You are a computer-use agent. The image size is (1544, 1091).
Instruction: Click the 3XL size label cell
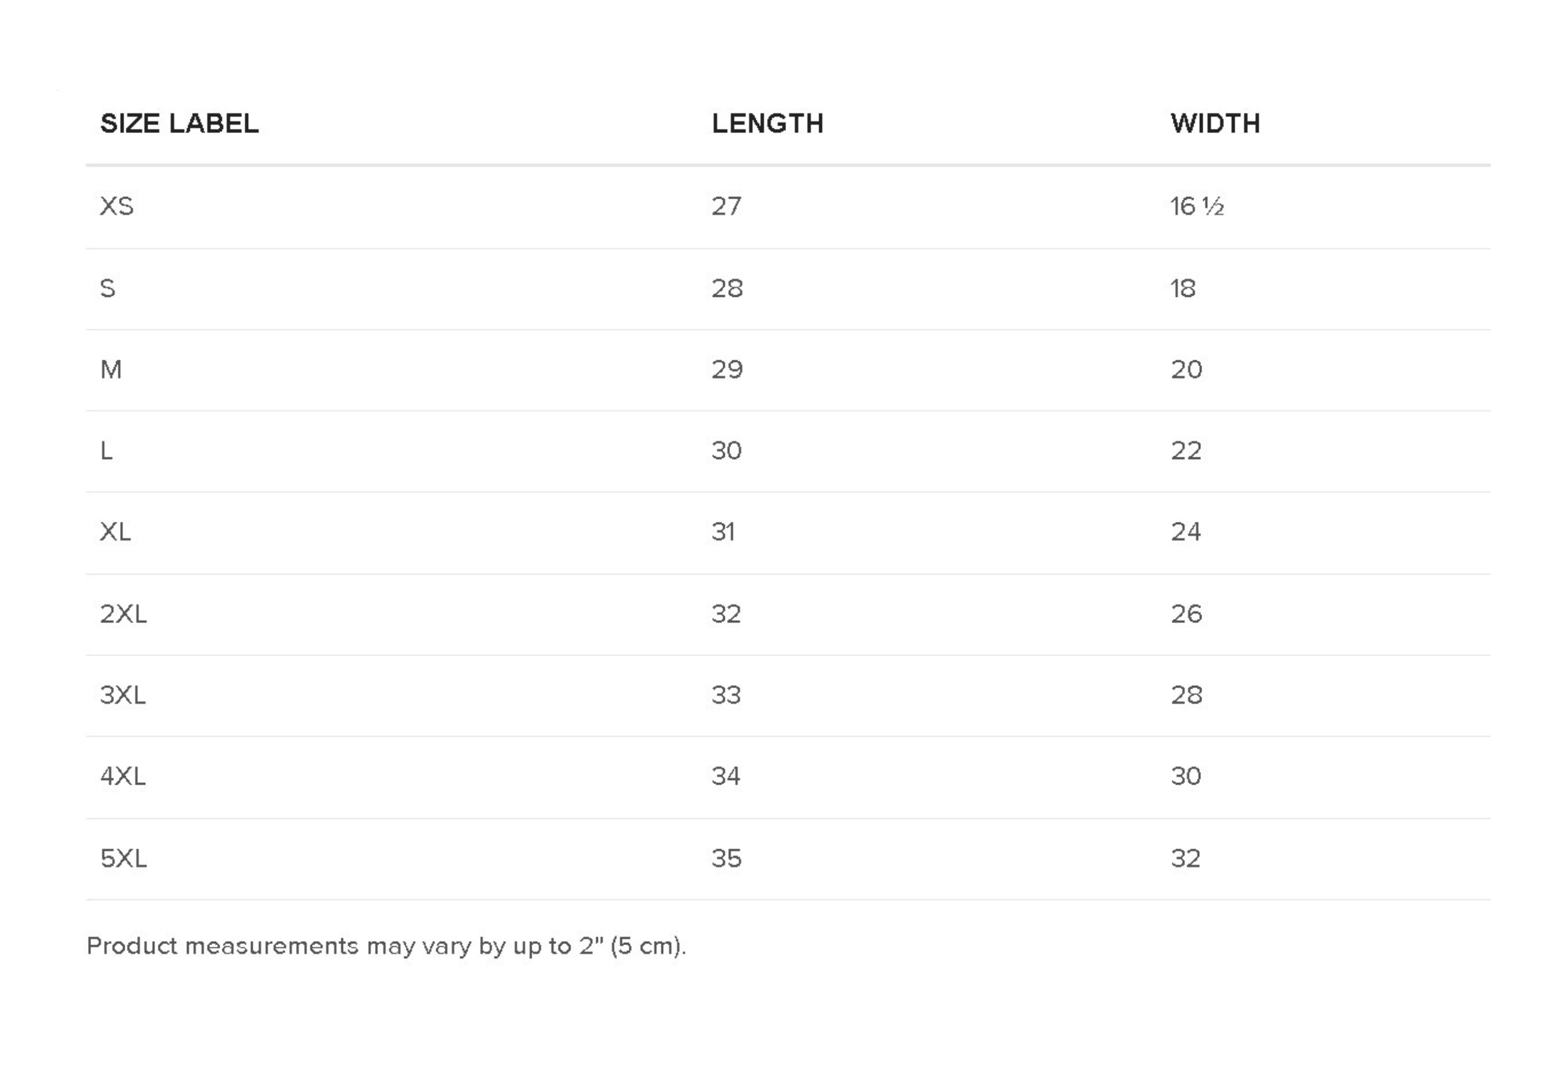coord(122,696)
